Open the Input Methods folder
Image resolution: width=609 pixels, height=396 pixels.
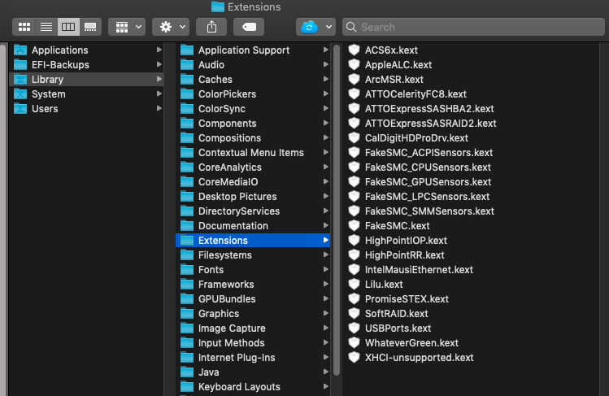(x=253, y=343)
